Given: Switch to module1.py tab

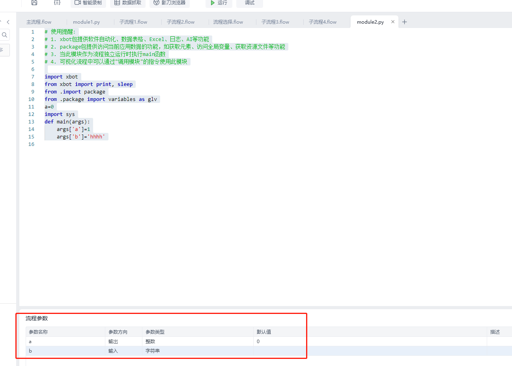Looking at the screenshot, I should coord(86,22).
